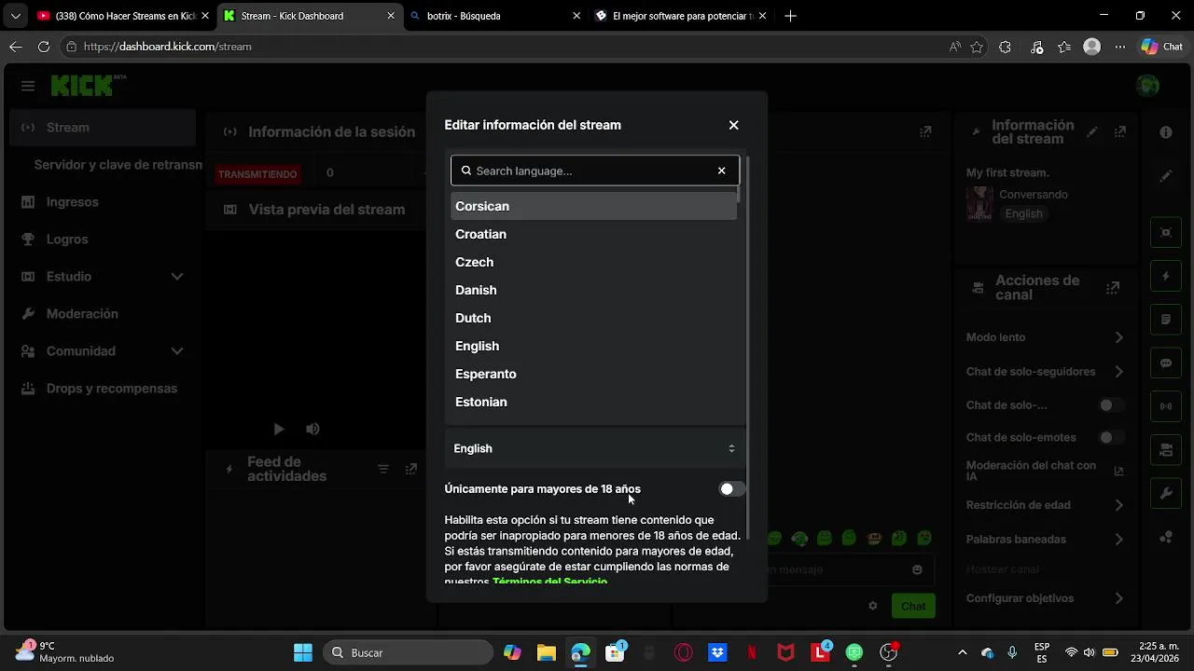
Task: Click the broadcast signal icon in right rail
Action: pos(1166,406)
